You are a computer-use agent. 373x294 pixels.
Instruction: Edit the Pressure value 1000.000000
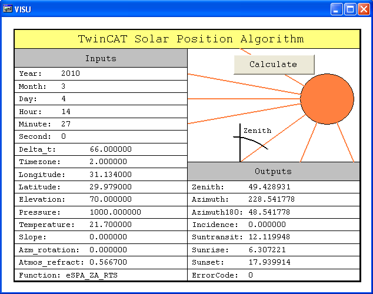pos(115,212)
